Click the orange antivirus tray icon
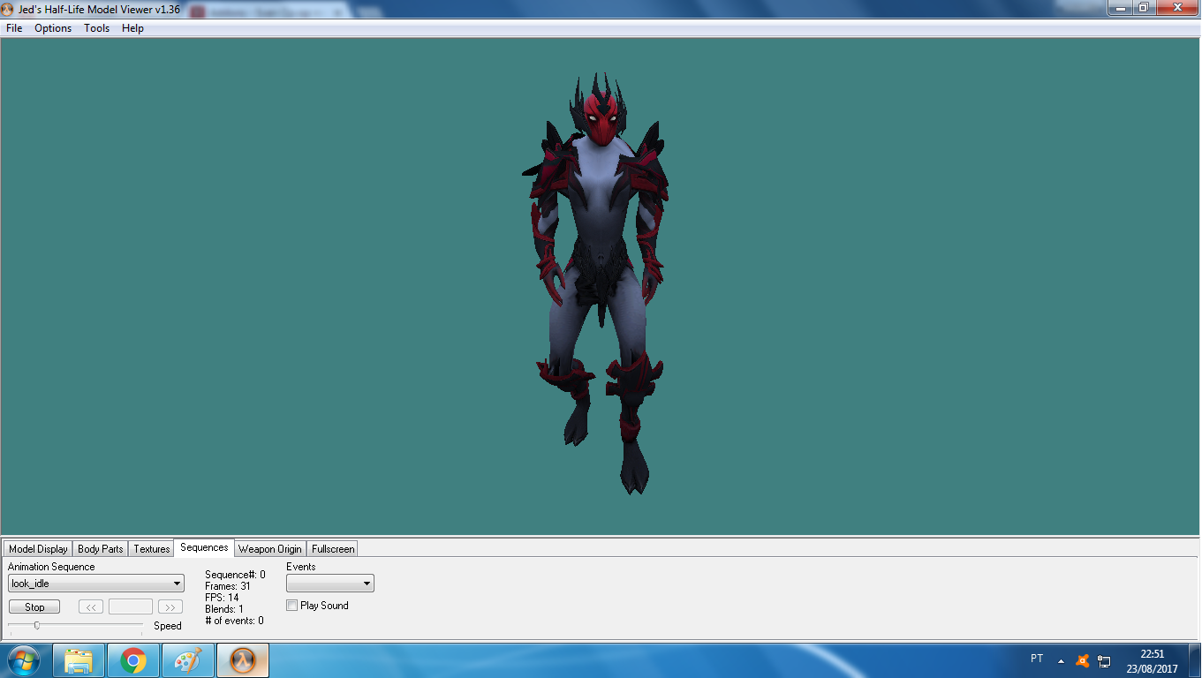This screenshot has width=1202, height=678. pos(1083,660)
